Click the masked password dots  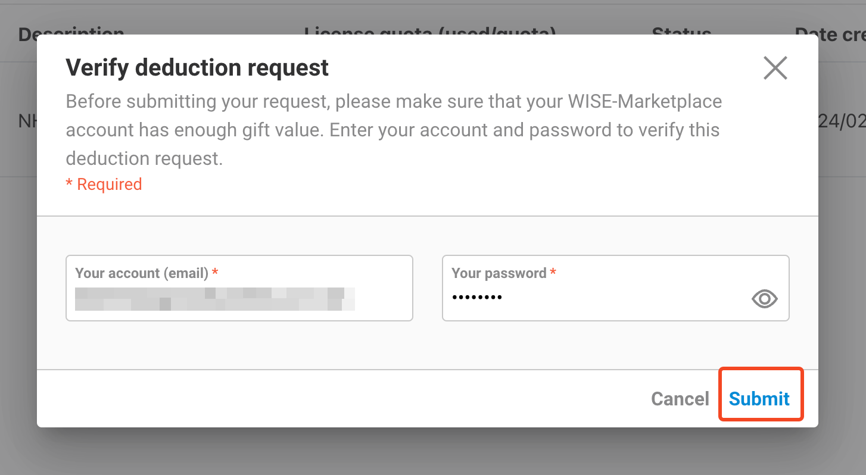[x=476, y=297]
